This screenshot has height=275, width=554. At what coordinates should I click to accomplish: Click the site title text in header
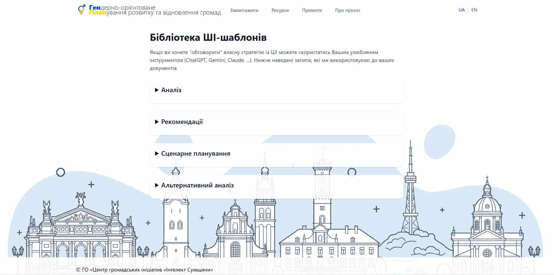coord(155,10)
